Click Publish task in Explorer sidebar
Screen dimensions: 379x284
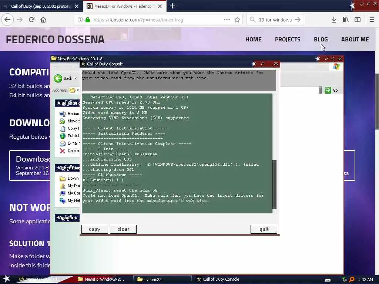tap(69, 136)
